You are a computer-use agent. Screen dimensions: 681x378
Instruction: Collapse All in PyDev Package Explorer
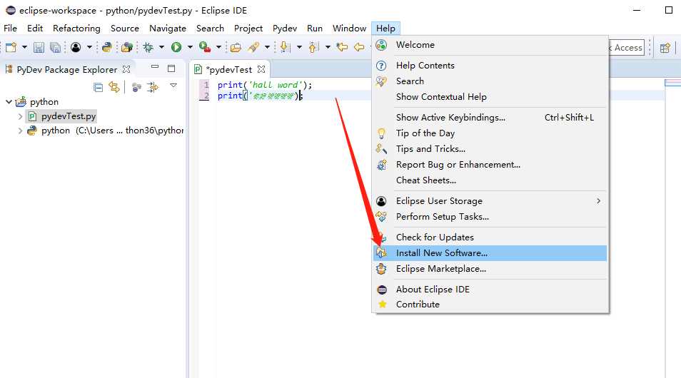[x=99, y=87]
